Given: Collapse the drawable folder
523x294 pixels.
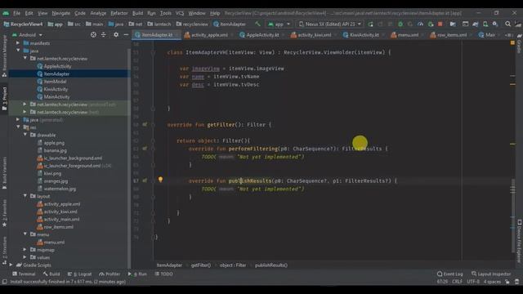Looking at the screenshot, I should click(25, 135).
